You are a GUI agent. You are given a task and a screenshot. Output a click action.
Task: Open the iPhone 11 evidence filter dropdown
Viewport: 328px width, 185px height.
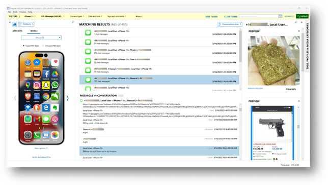tap(30, 16)
